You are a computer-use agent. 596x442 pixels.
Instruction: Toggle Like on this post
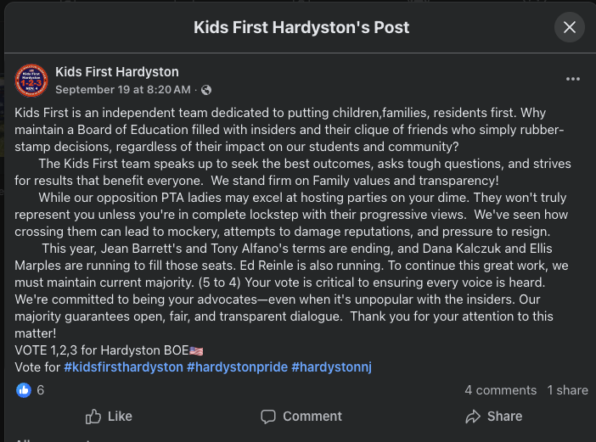point(109,416)
